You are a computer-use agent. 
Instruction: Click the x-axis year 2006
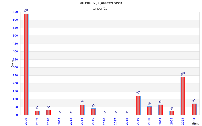26,121
